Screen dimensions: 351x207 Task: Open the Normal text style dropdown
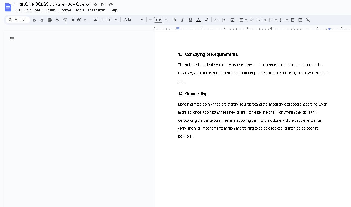105,20
